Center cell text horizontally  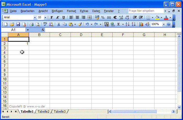pyautogui.click(x=77, y=17)
